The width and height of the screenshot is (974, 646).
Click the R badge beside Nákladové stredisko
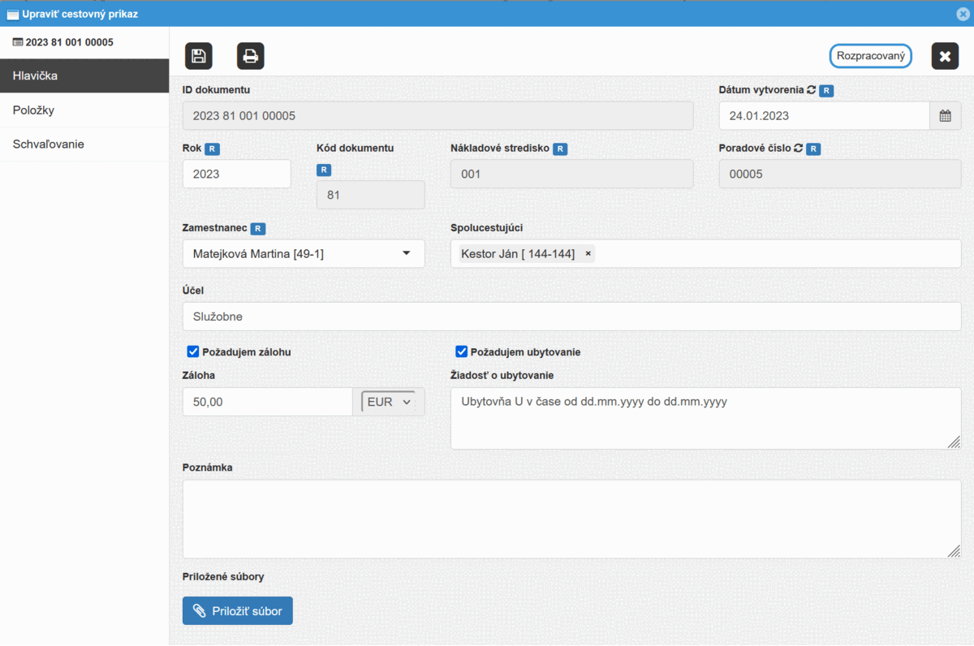click(560, 149)
